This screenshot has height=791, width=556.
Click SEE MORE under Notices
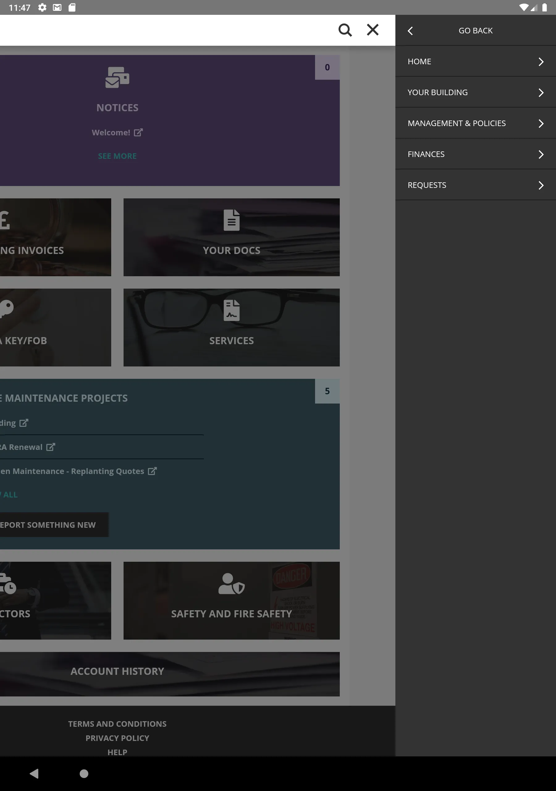coord(117,156)
